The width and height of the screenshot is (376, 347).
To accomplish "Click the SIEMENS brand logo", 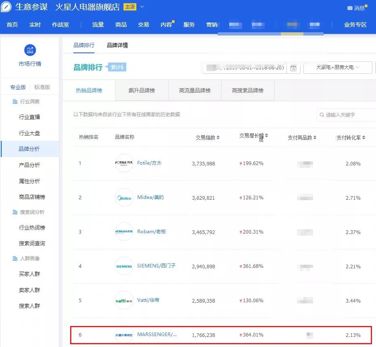I will pyautogui.click(x=124, y=266).
